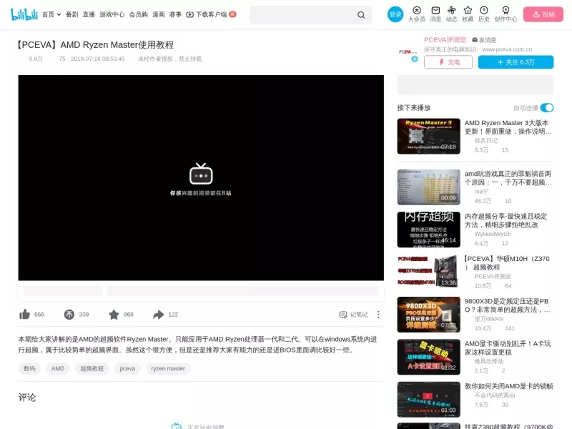Click the www.pceva.com.cn text
The height and width of the screenshot is (429, 572).
[x=507, y=49]
